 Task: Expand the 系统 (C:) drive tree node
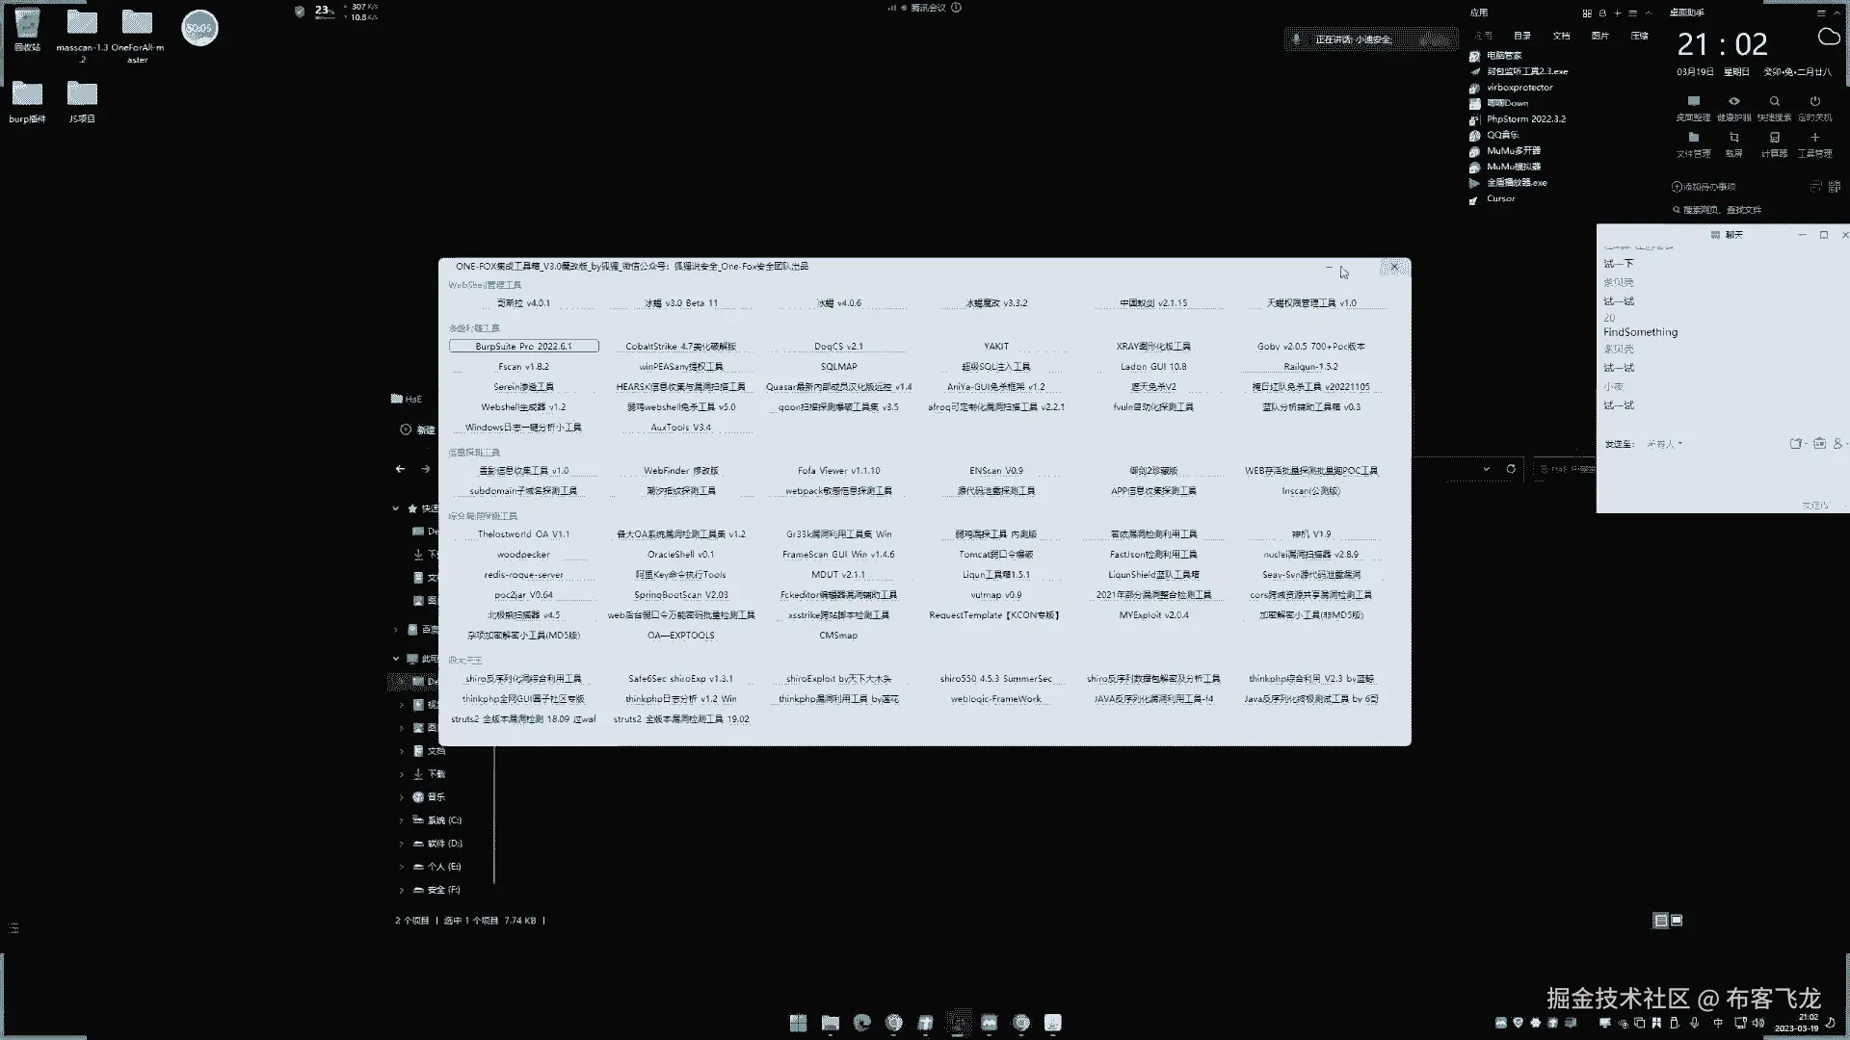pyautogui.click(x=402, y=820)
